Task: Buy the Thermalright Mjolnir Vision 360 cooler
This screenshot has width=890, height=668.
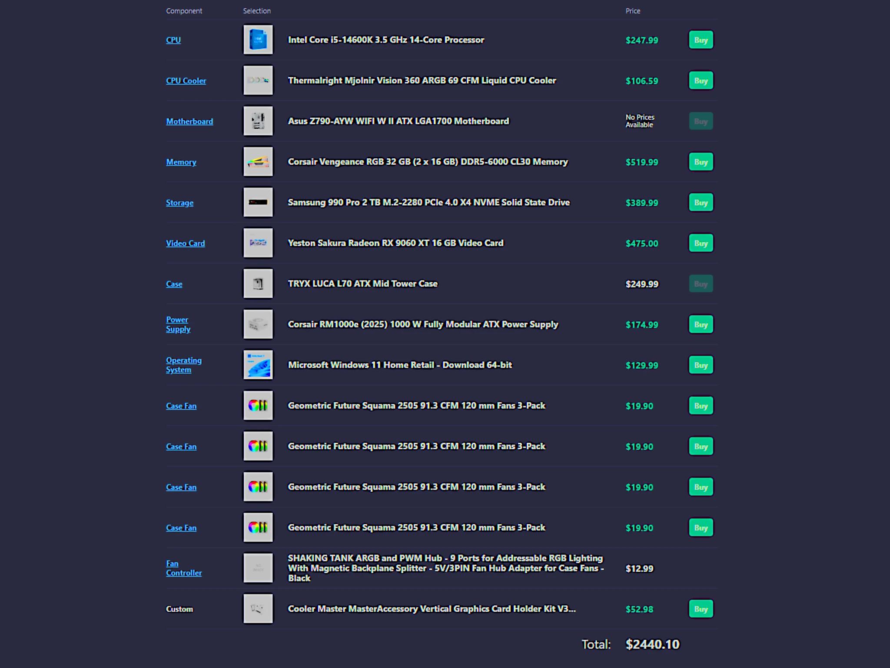Action: (701, 80)
